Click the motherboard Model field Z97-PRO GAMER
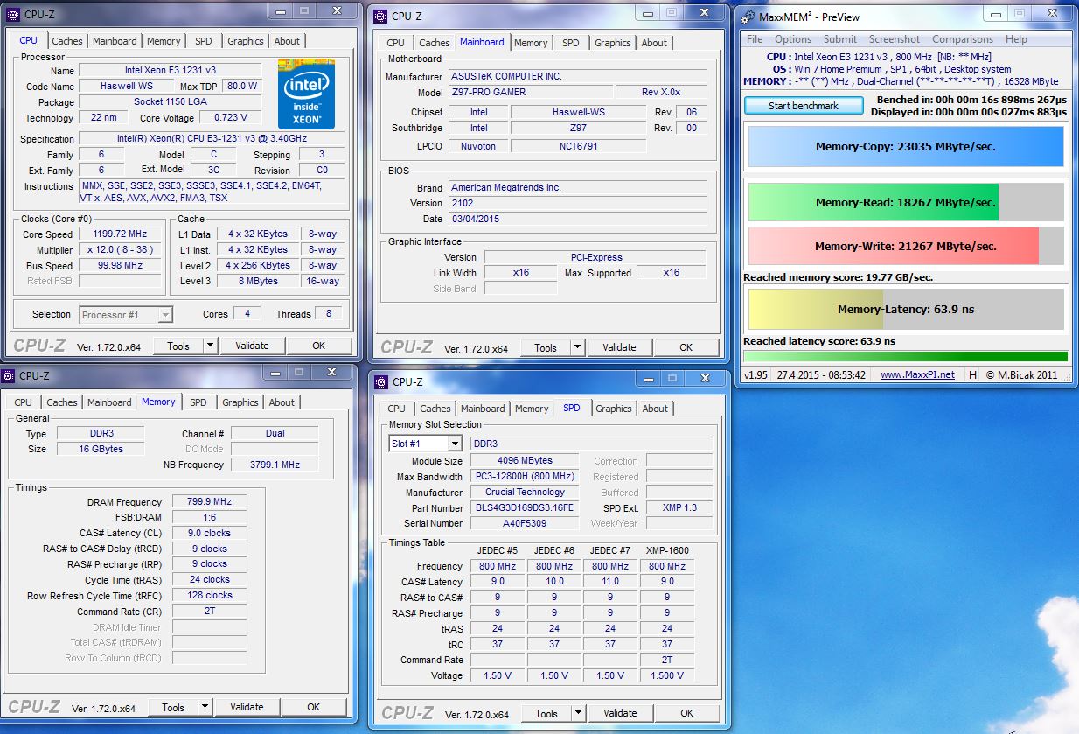1079x734 pixels. pos(529,93)
